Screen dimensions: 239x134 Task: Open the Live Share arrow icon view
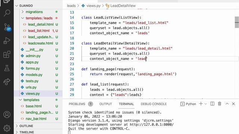pyautogui.click(x=7, y=82)
